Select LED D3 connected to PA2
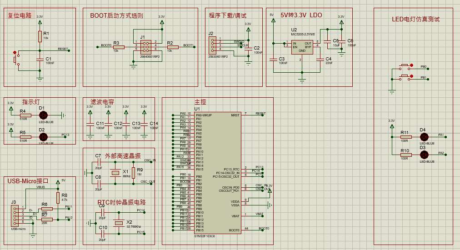The image size is (460, 250). (x=424, y=155)
